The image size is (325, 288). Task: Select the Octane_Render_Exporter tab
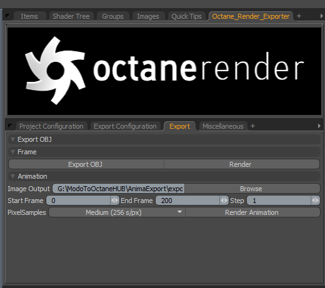point(251,16)
